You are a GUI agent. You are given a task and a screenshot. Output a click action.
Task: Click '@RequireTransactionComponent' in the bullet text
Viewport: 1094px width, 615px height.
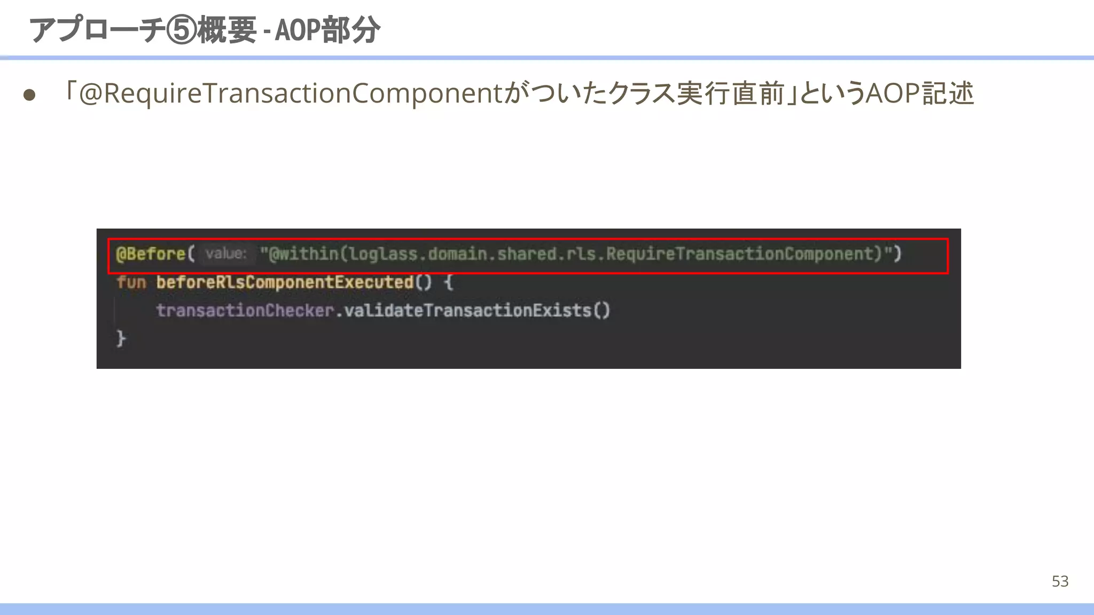coord(291,93)
